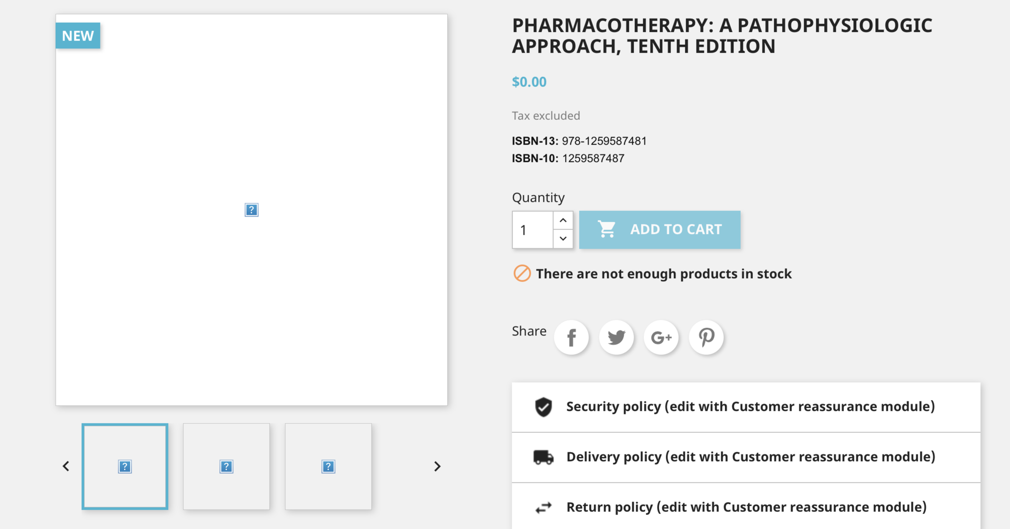Share product on Google Plus

click(661, 337)
